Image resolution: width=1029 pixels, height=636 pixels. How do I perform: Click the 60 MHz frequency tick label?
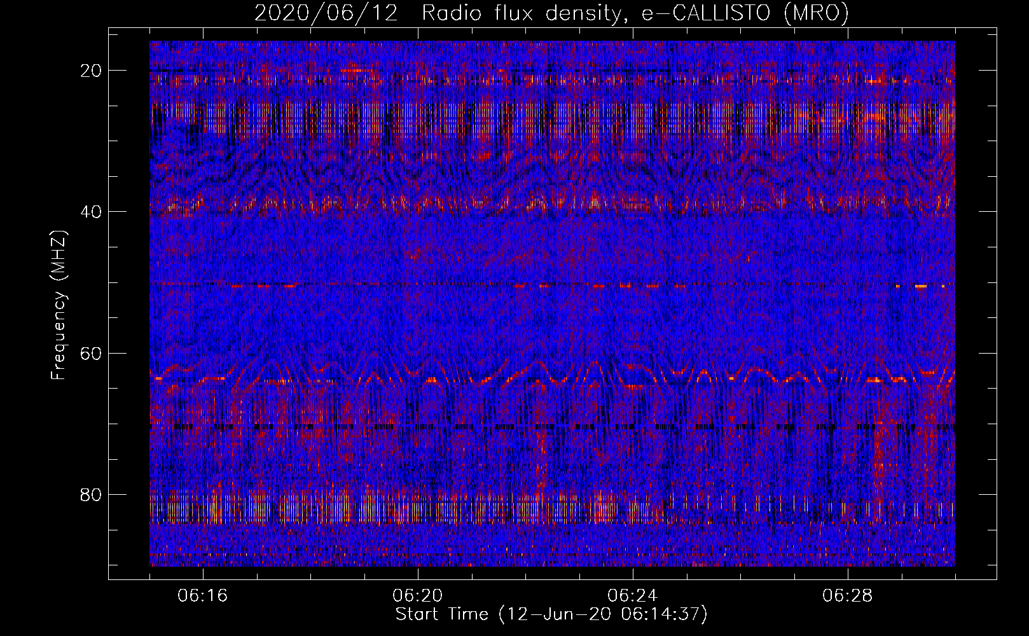[x=92, y=353]
